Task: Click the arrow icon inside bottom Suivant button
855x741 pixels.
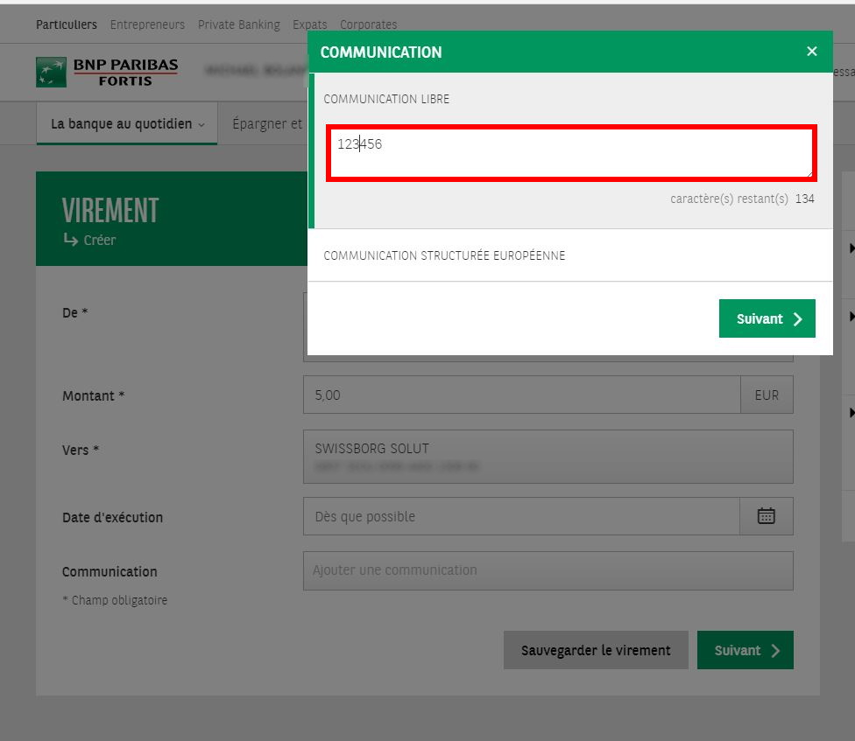Action: pyautogui.click(x=774, y=650)
